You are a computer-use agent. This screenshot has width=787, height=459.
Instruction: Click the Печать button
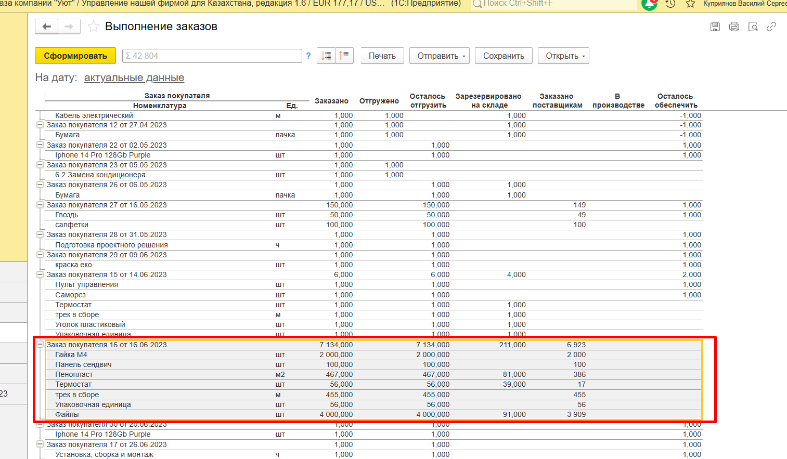pos(382,56)
